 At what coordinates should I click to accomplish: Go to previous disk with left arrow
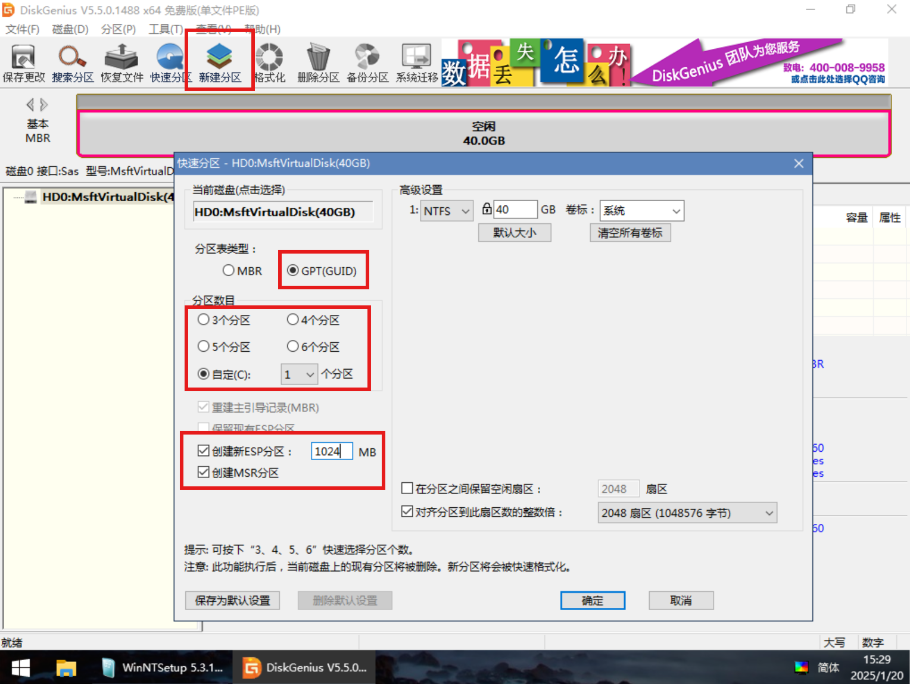coord(30,105)
